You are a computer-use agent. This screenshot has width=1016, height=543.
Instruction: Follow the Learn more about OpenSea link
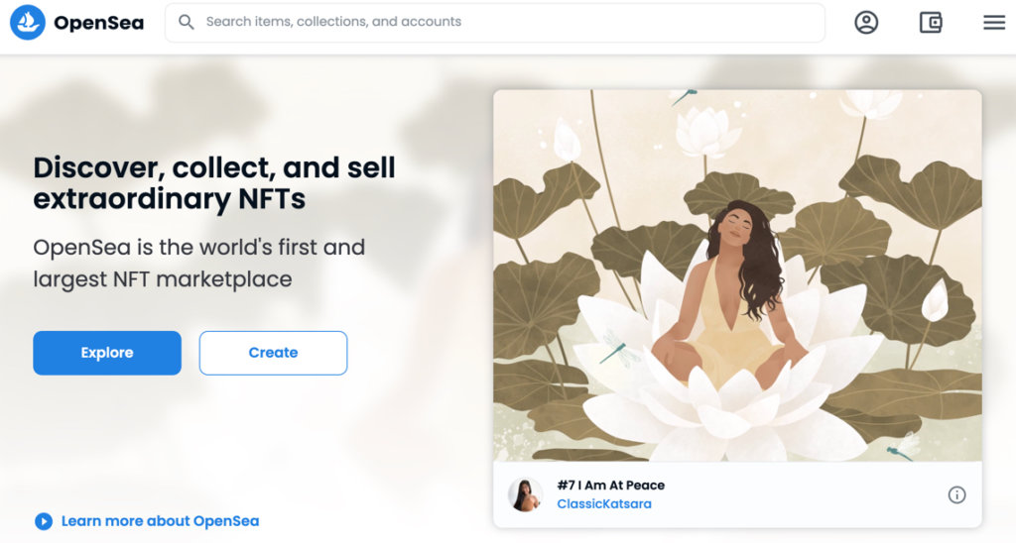click(160, 521)
